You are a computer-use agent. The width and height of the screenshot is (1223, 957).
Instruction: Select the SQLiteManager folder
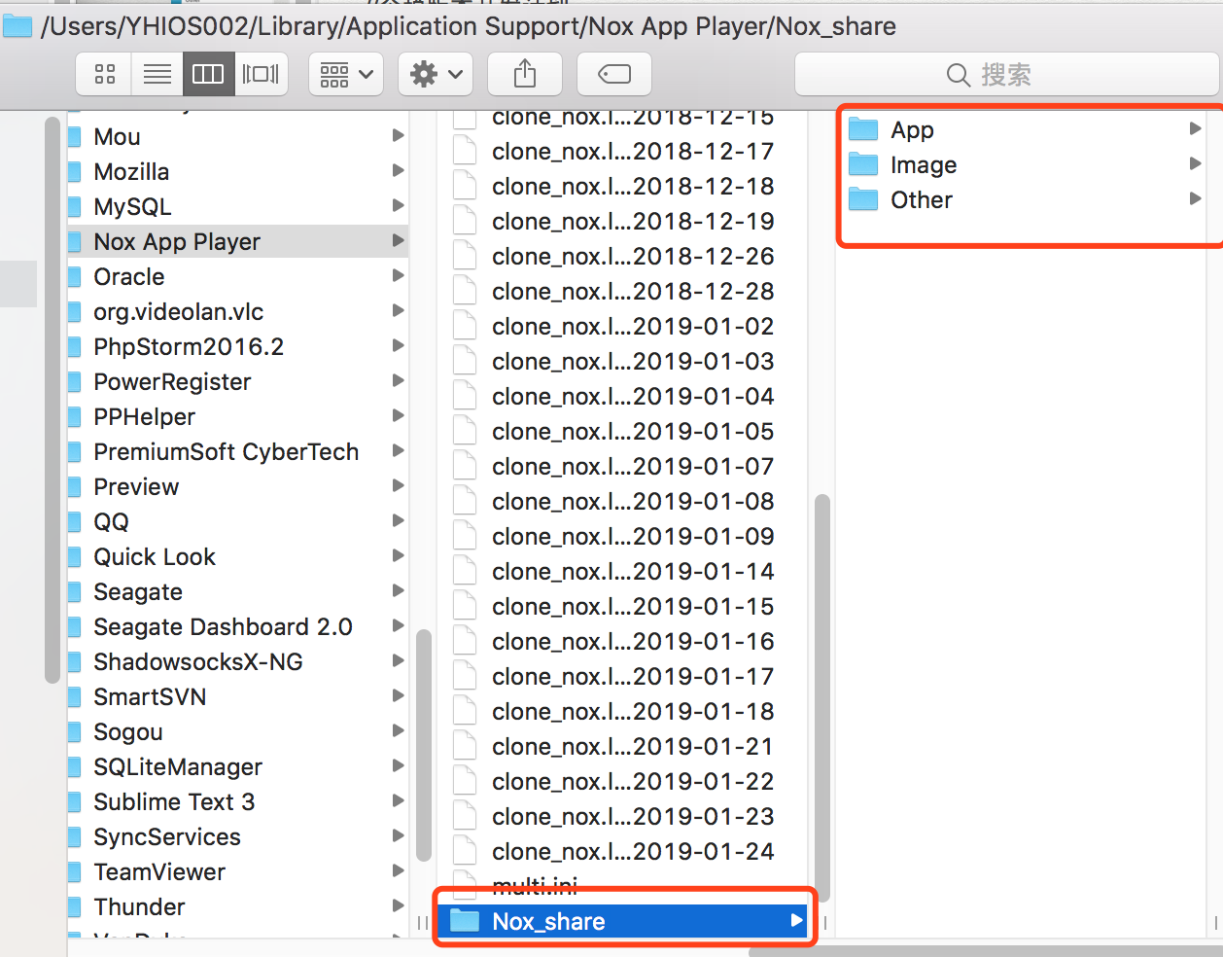pyautogui.click(x=237, y=766)
